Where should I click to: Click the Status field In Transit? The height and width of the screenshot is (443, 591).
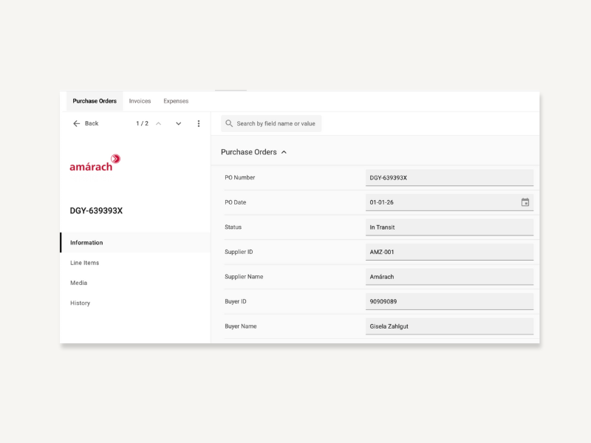[449, 227]
